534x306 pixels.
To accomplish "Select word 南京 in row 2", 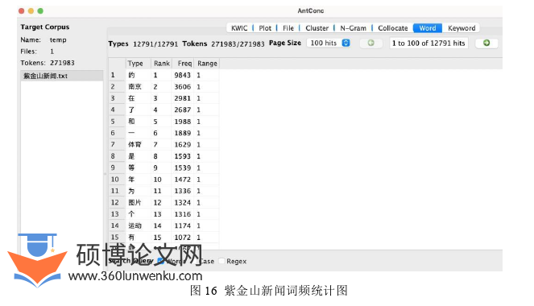I will pos(135,87).
